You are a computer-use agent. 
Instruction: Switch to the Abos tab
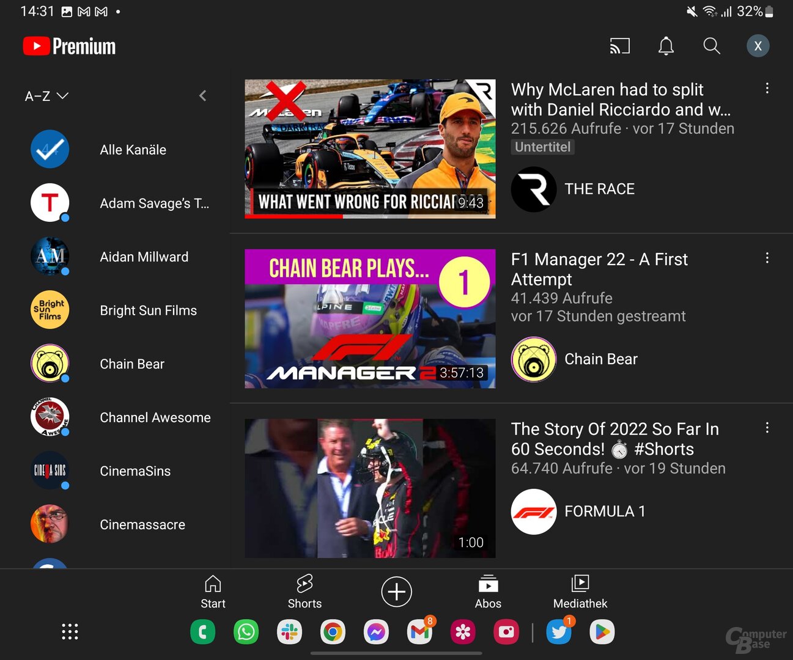pos(488,592)
